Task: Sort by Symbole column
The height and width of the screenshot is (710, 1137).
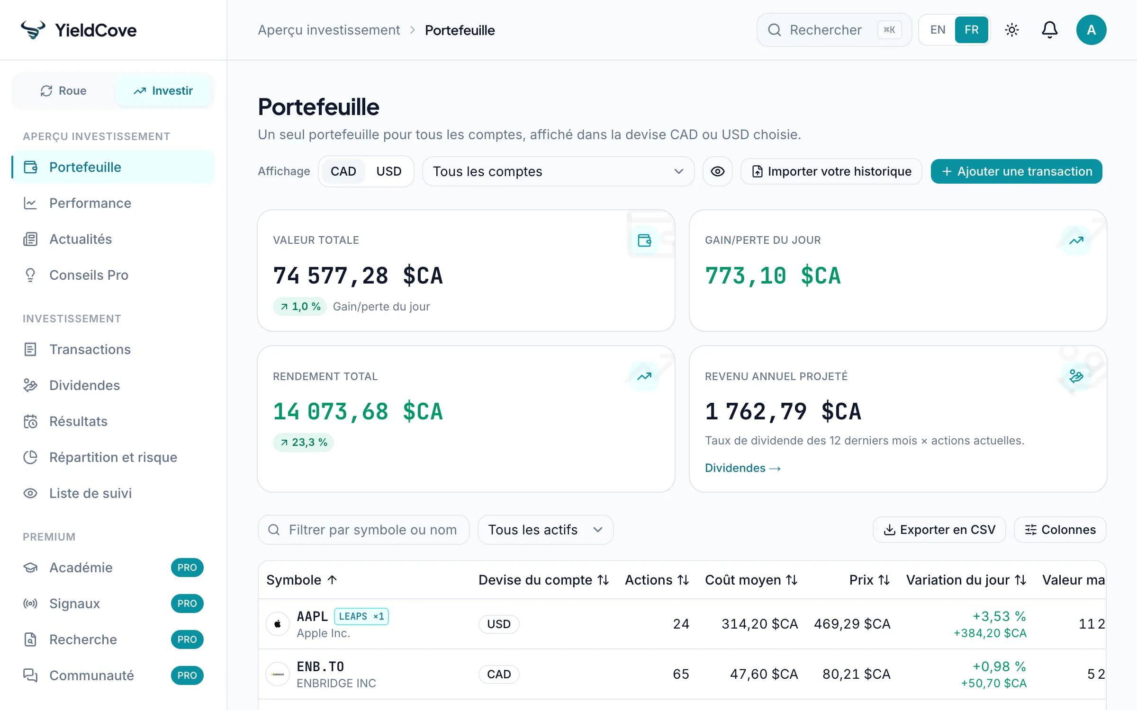Action: 302,580
